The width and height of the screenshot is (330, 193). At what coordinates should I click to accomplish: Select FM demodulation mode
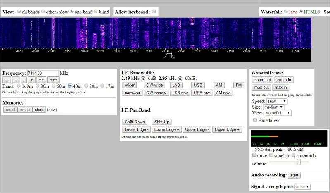239,85
